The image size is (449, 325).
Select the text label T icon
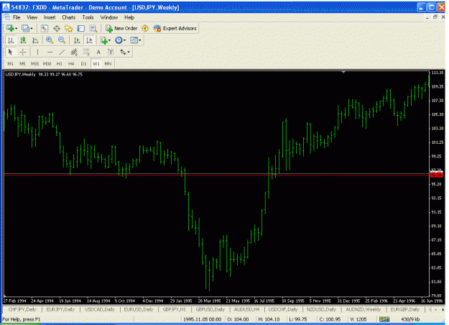111,52
